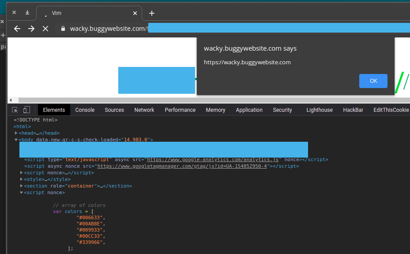
Task: Toggle the device toolbar icon in DevTools
Action: point(26,110)
